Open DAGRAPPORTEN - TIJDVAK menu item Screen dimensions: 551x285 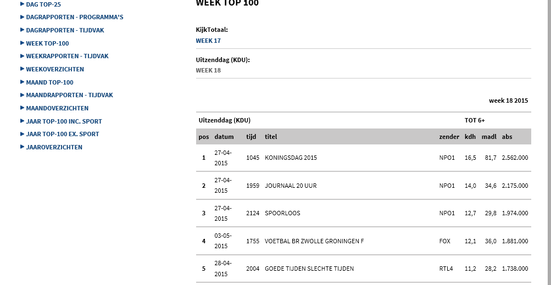click(65, 30)
